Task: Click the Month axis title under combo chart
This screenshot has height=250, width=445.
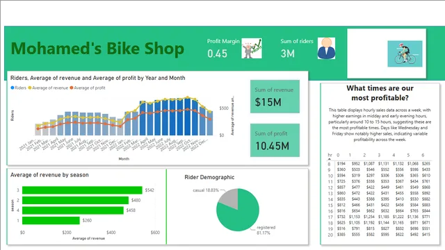Action: (x=124, y=159)
